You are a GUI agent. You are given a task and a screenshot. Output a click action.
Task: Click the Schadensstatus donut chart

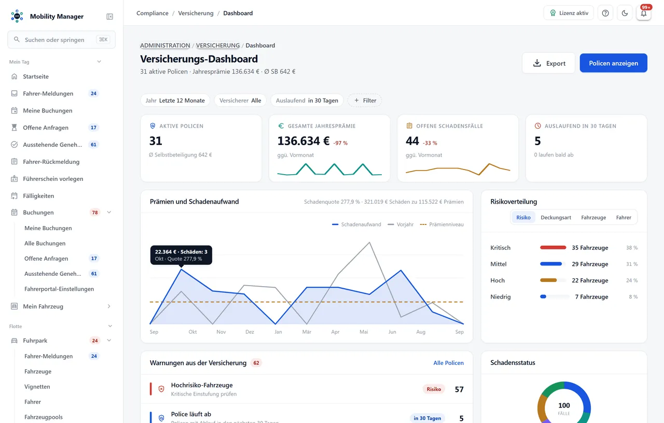[564, 403]
